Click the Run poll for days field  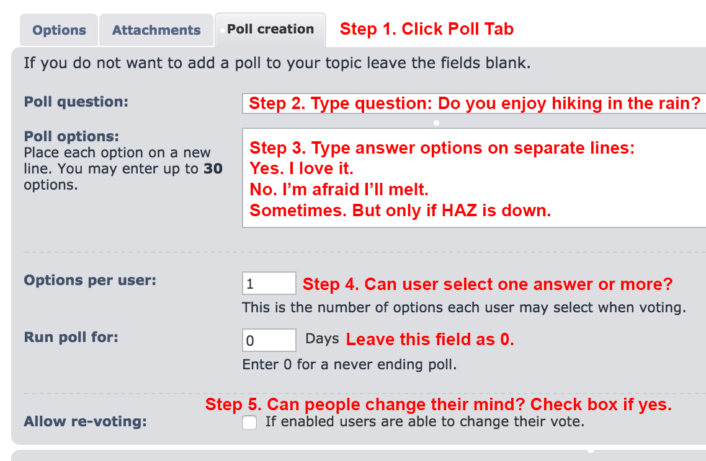coord(269,340)
